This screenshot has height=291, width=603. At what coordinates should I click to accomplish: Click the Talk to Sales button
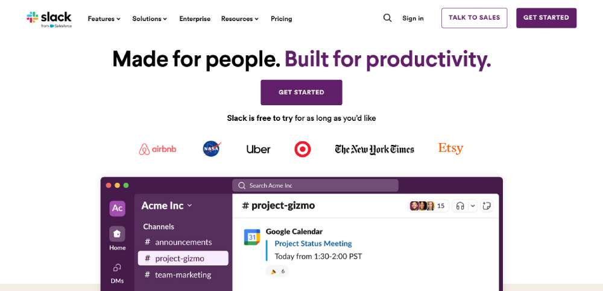(474, 18)
